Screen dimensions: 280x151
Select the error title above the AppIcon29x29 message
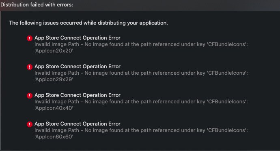pyautogui.click(x=78, y=67)
